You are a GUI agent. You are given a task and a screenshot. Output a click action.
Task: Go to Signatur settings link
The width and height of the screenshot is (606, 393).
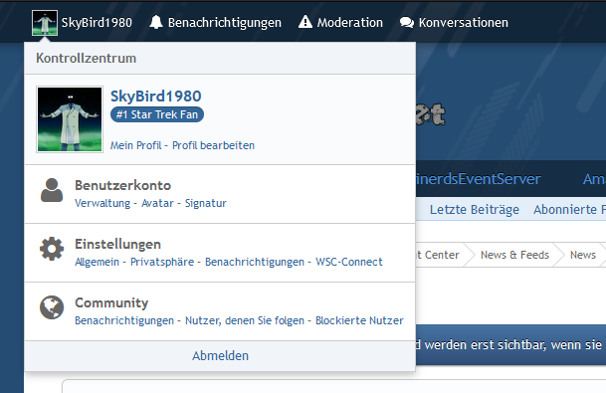(206, 203)
